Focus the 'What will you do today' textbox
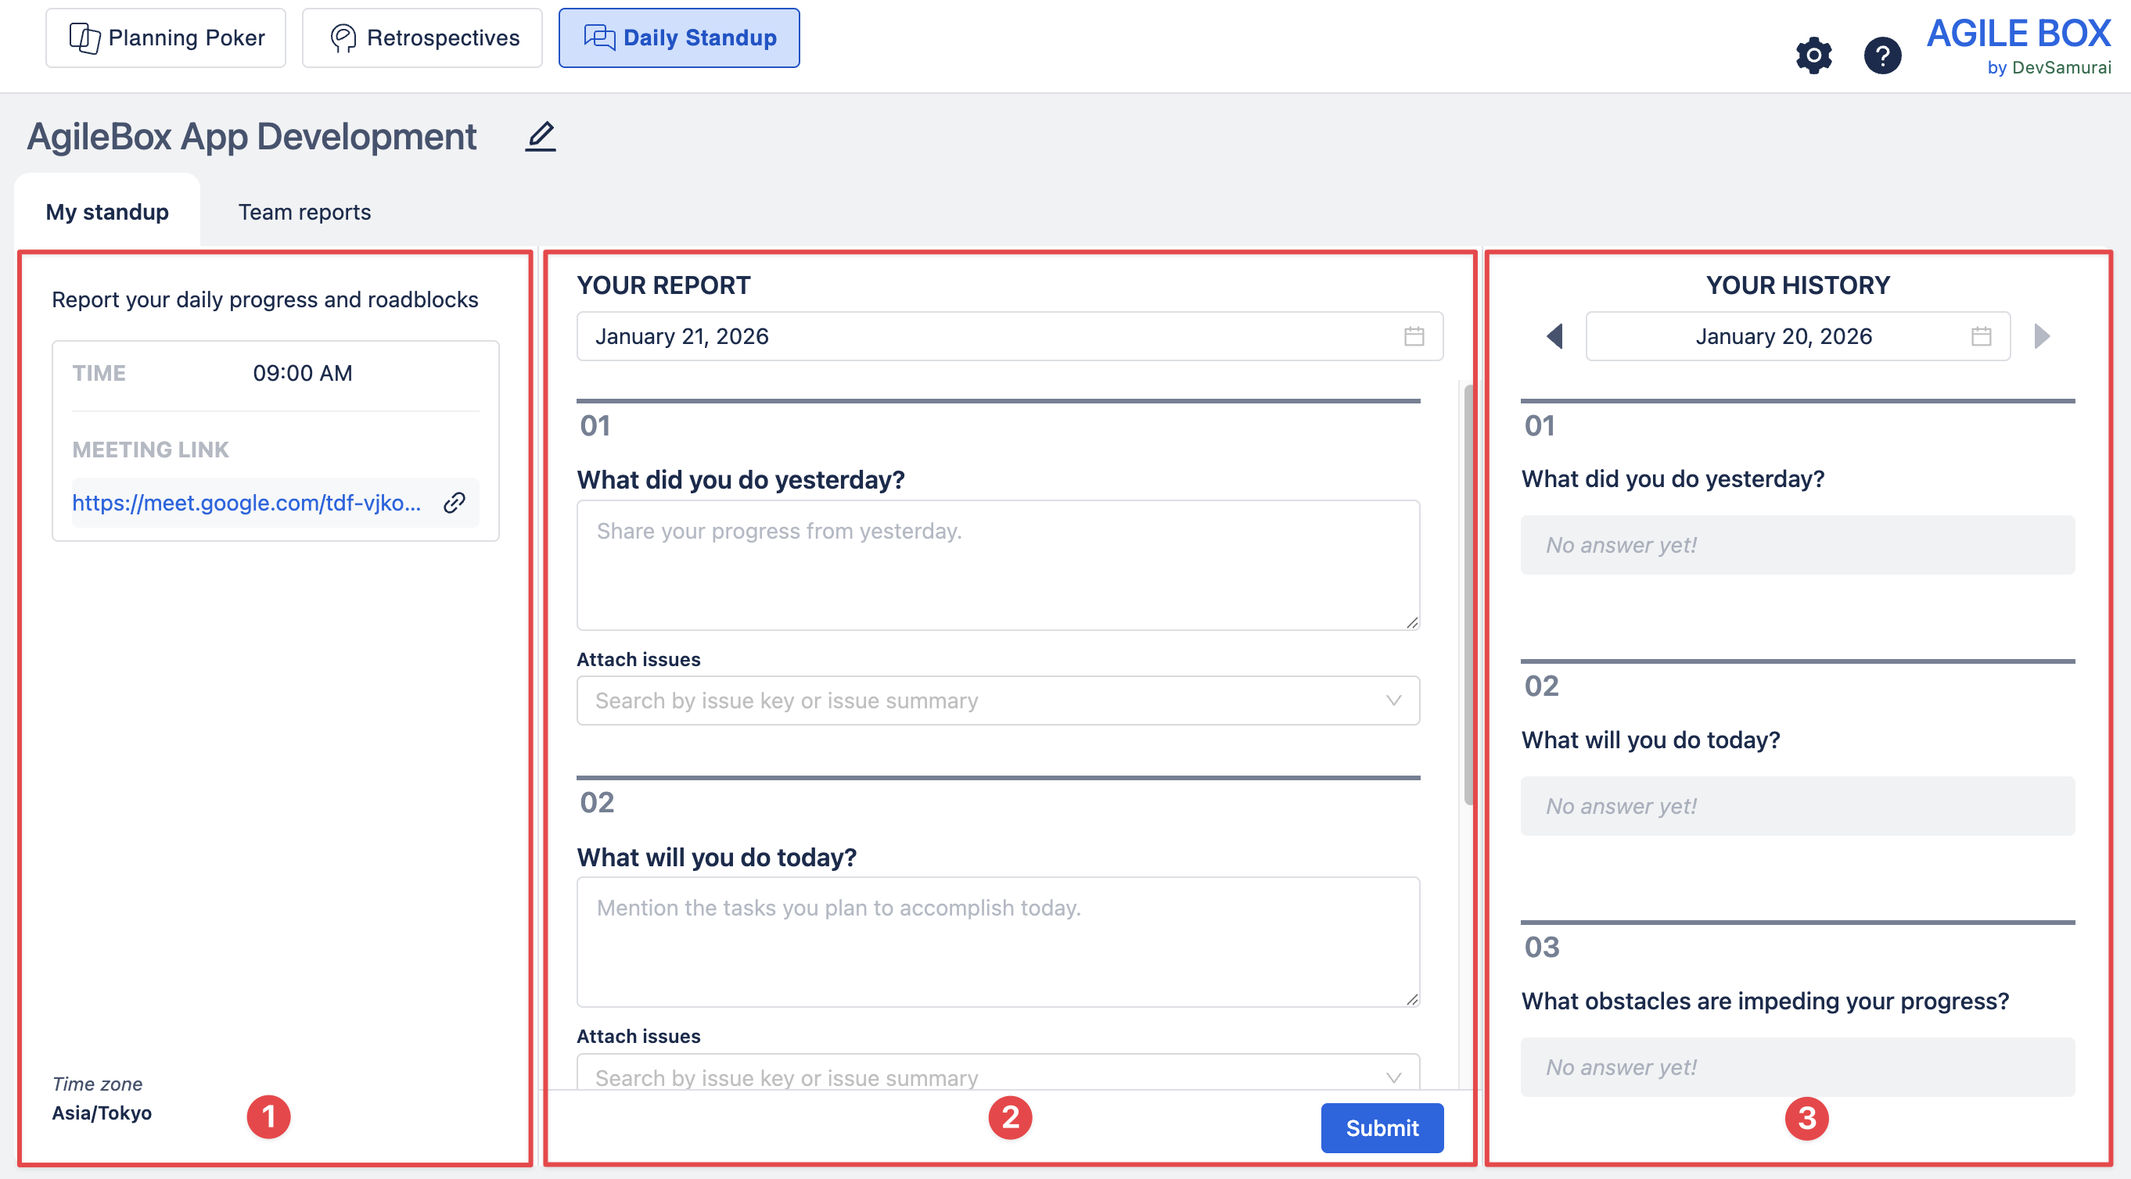This screenshot has width=2131, height=1179. [x=997, y=941]
